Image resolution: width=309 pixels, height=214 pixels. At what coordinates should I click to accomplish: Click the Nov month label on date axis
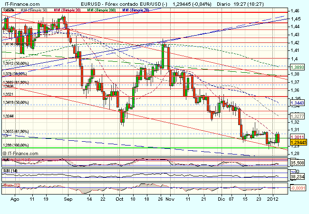click(x=170, y=199)
